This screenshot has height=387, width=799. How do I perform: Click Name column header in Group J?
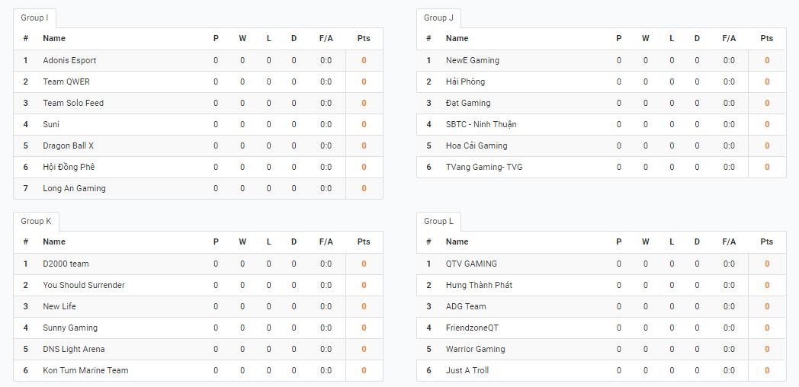tap(457, 39)
